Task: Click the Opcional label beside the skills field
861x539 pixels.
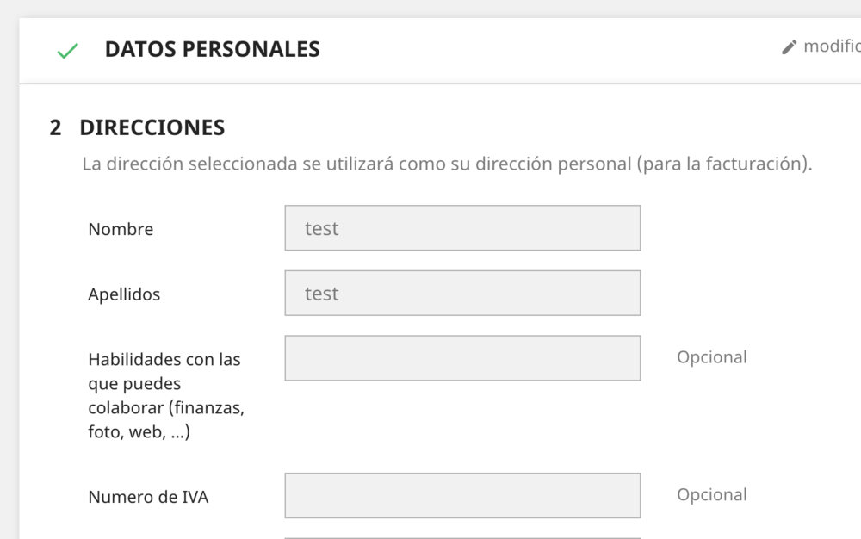Action: tap(712, 356)
